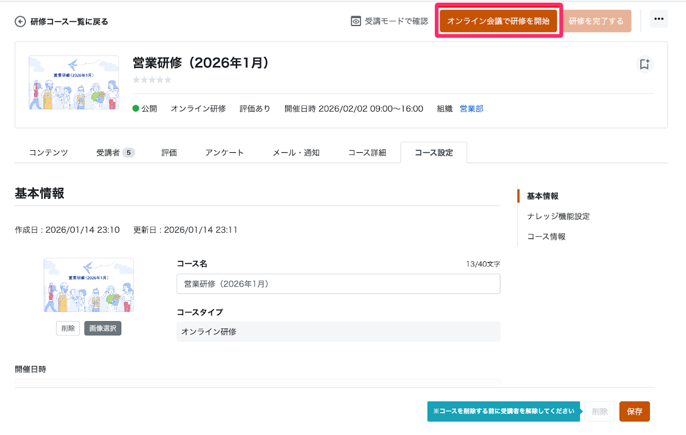Click the disabled 削除 button beside 保存

click(600, 412)
